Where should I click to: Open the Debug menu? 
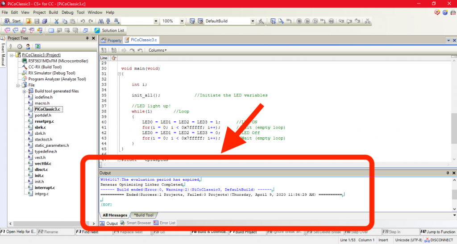pyautogui.click(x=67, y=12)
